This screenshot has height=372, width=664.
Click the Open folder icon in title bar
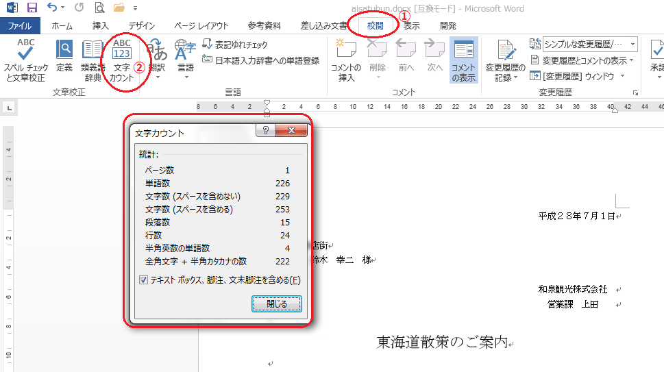119,8
